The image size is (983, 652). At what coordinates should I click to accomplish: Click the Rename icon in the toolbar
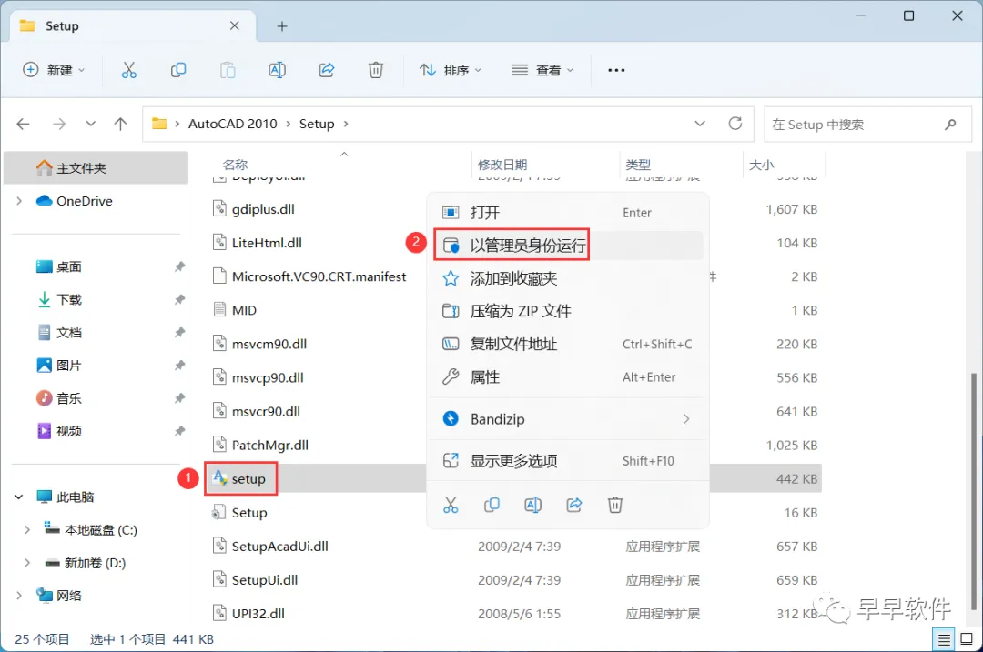pyautogui.click(x=277, y=70)
